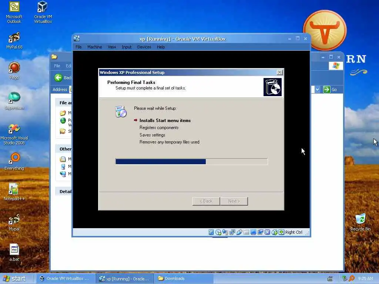Image resolution: width=379 pixels, height=284 pixels.
Task: Select the Everything desktop icon
Action: pyautogui.click(x=14, y=162)
